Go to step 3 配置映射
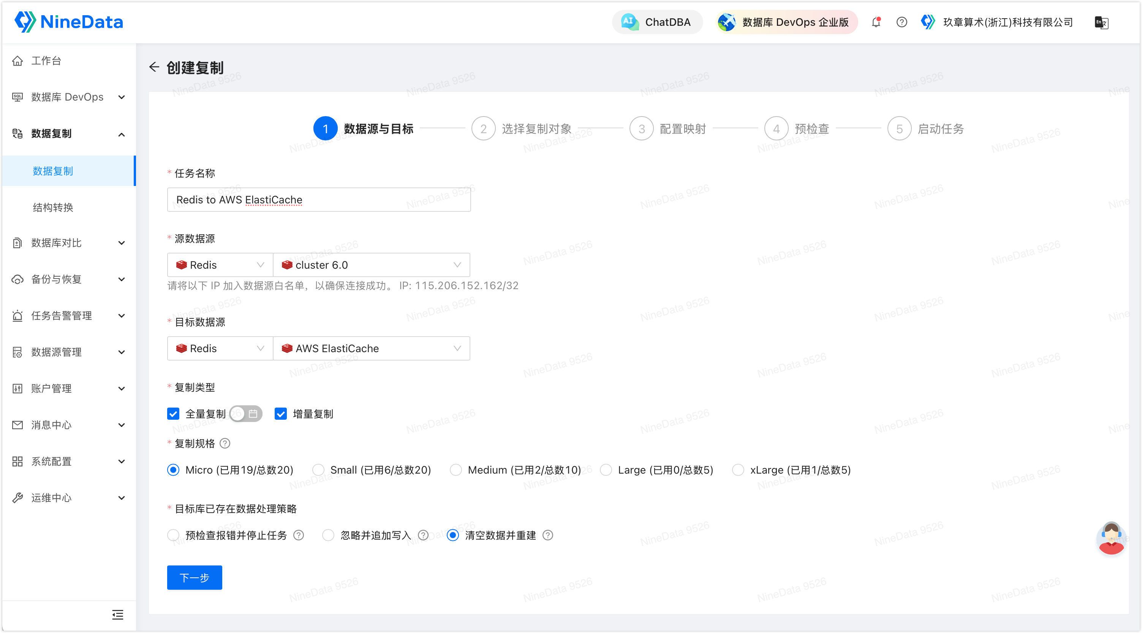1142x633 pixels. (668, 129)
